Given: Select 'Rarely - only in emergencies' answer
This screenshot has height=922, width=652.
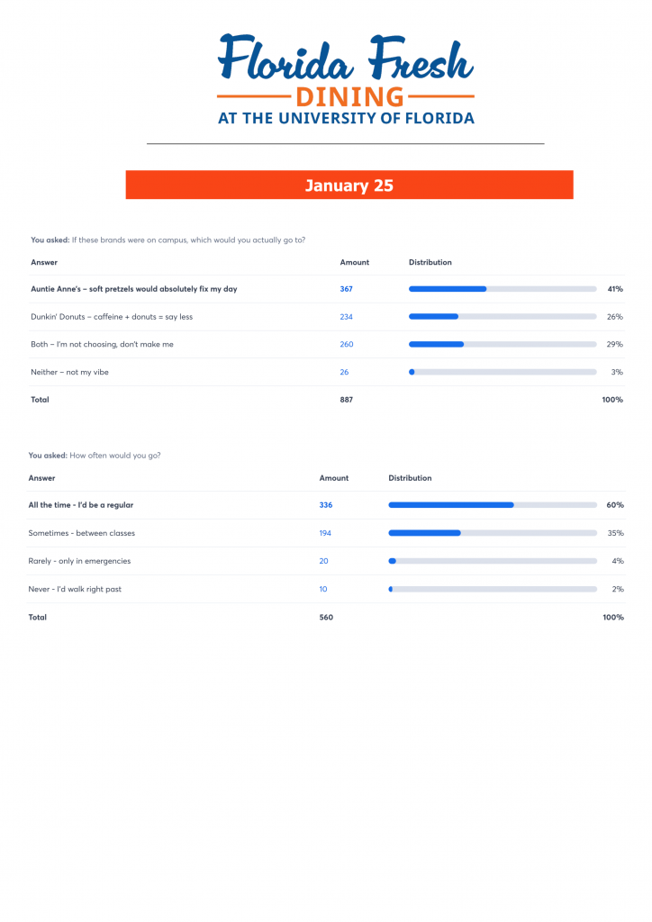Looking at the screenshot, I should [79, 561].
